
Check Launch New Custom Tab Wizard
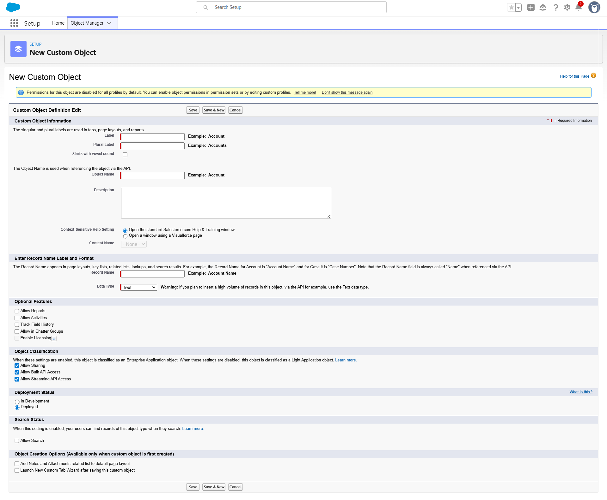(17, 471)
